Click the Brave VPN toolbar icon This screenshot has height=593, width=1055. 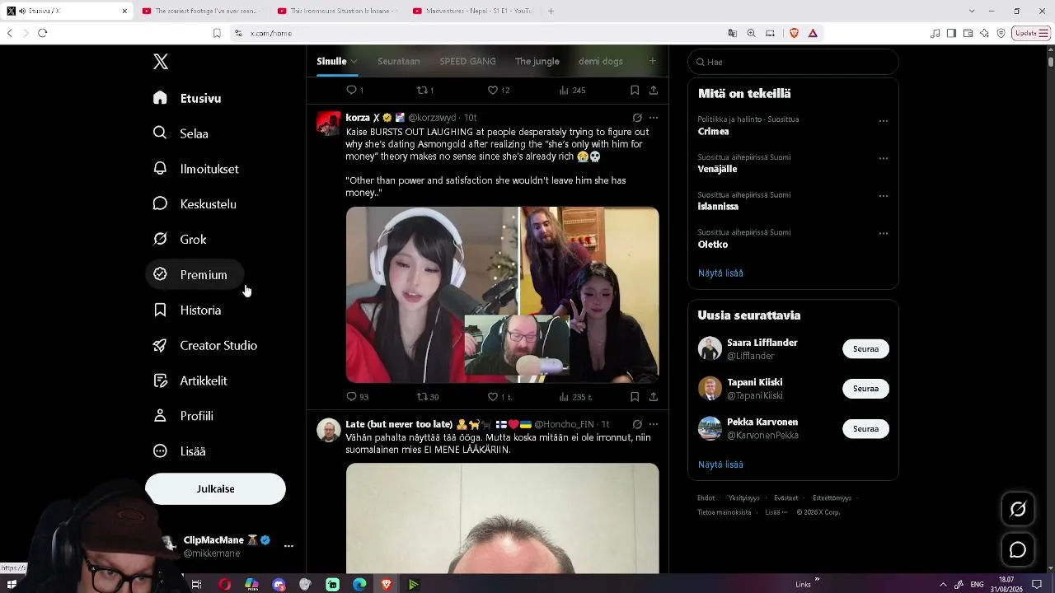pyautogui.click(x=1001, y=33)
